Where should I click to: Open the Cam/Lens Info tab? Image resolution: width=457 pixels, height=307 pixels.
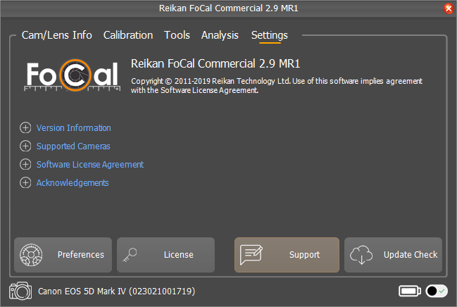(x=57, y=35)
